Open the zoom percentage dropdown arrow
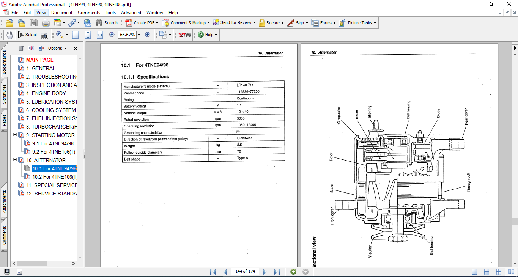 click(139, 35)
